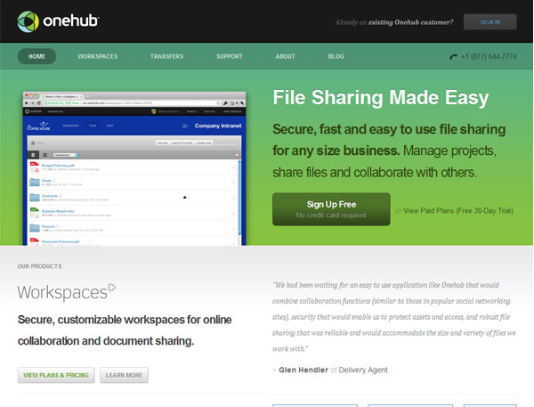Image resolution: width=534 pixels, height=407 pixels.
Task: Click the Onehub logo icon
Action: pyautogui.click(x=28, y=21)
